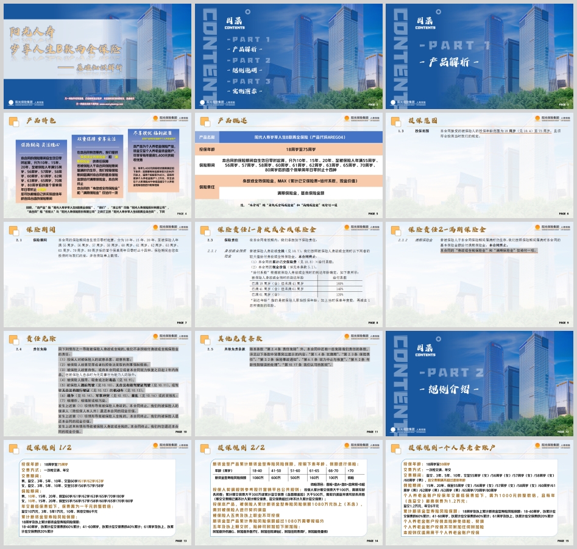
Task: Click the PART 1 产品解析 section slide
Action: [479, 56]
